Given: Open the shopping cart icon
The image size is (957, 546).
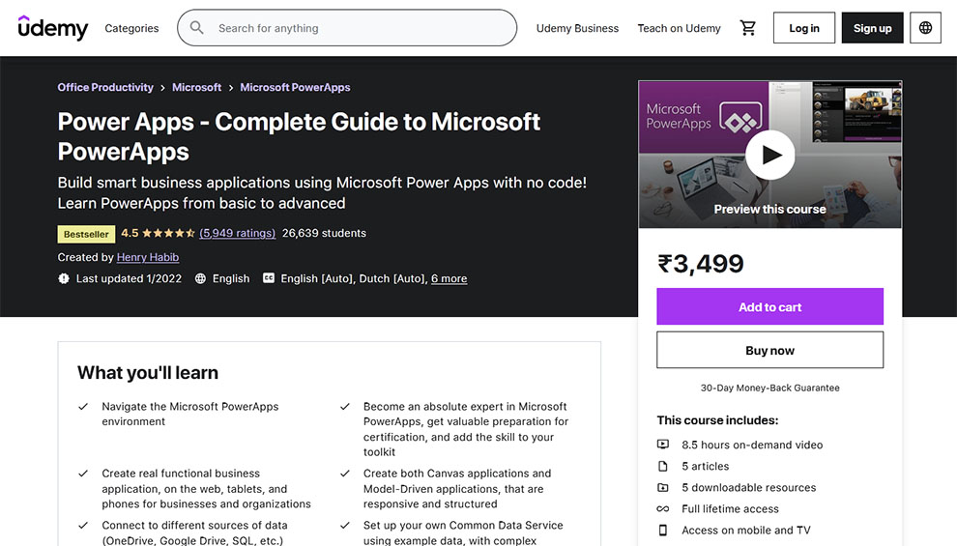Looking at the screenshot, I should pos(747,28).
